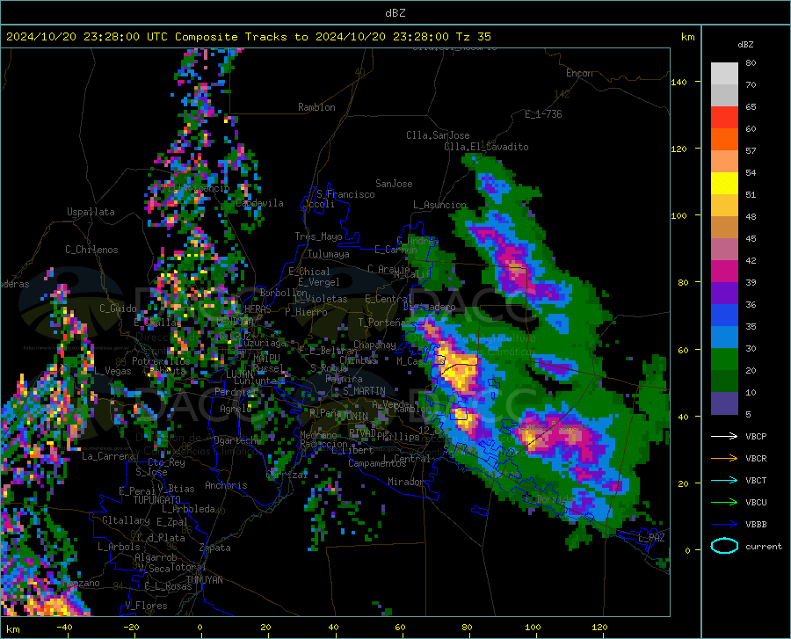Click the dark slate 10 dBZ color band

tap(724, 403)
